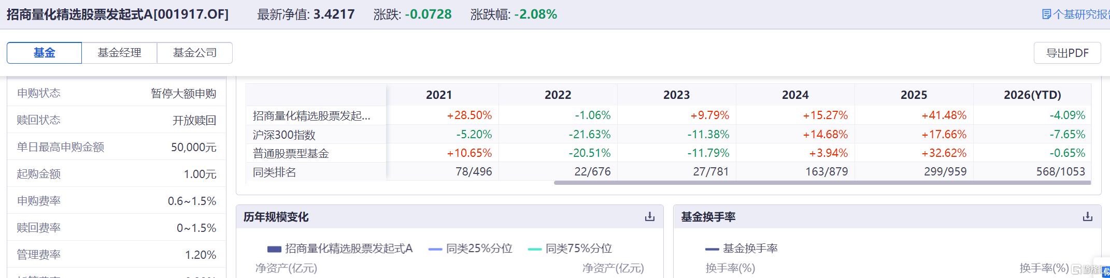Click the +15.27% 2024 fund return cell
This screenshot has width=1110, height=278.
coord(825,115)
